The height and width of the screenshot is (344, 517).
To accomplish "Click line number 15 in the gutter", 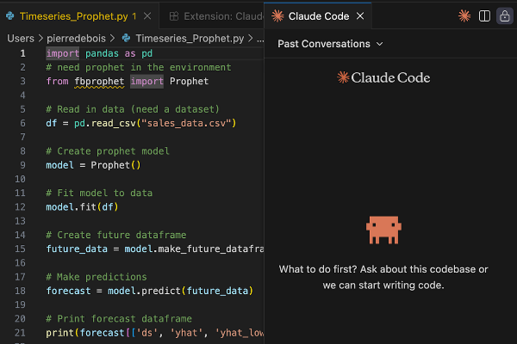I will [x=20, y=249].
